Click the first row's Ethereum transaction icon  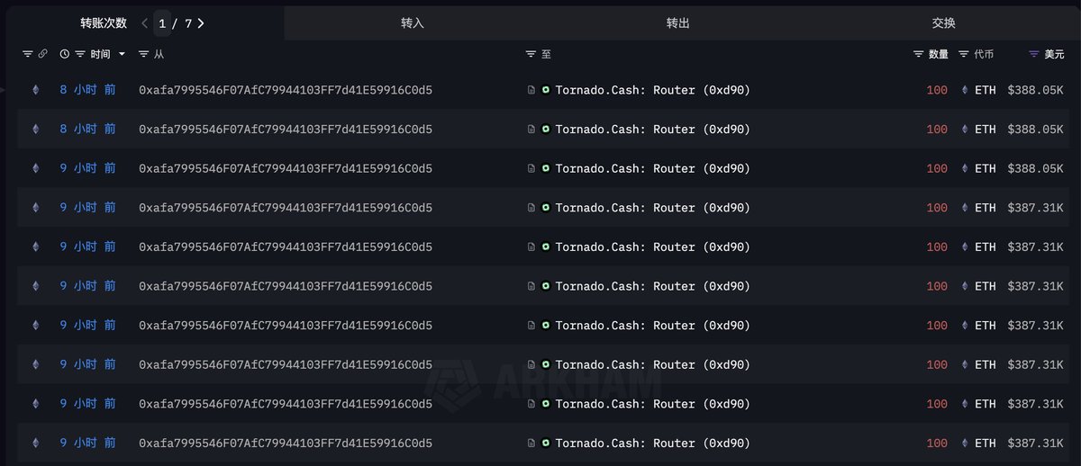pos(36,90)
